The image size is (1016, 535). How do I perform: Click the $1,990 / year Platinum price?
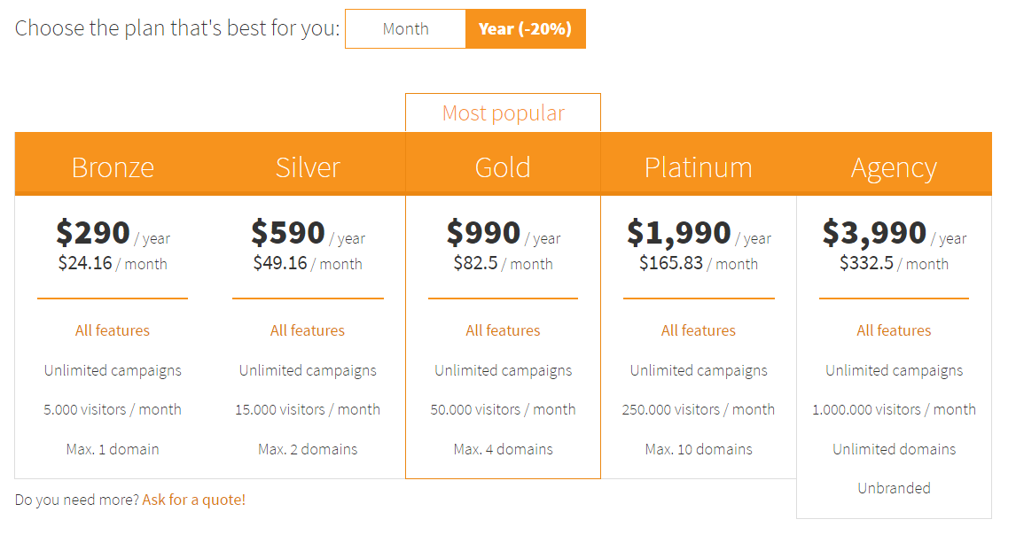point(699,233)
